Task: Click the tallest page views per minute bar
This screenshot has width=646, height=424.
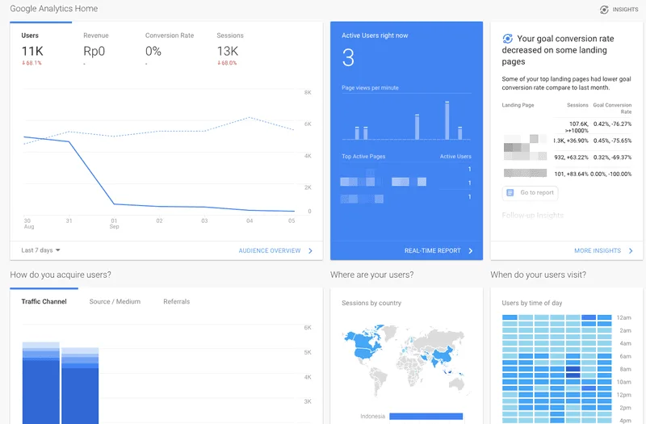Action: tap(447, 120)
